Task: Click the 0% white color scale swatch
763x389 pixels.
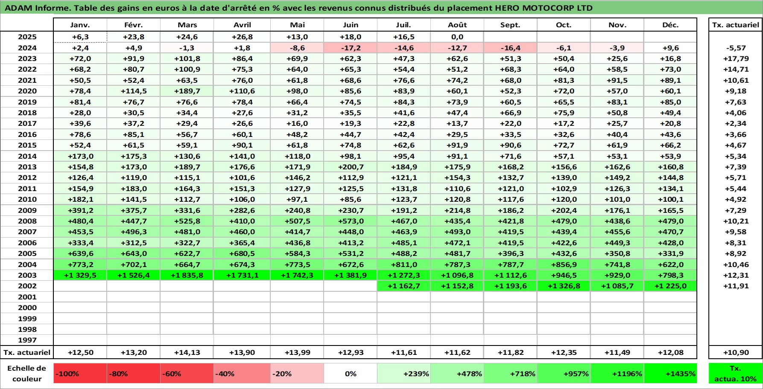Action: coord(351,374)
